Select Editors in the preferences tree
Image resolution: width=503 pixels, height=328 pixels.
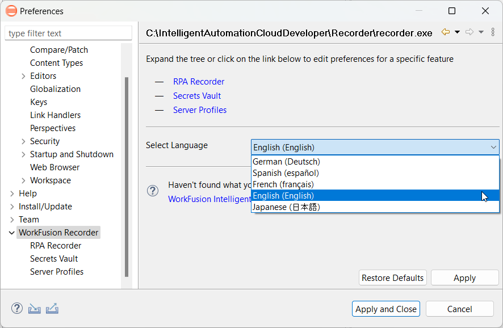[x=43, y=76]
